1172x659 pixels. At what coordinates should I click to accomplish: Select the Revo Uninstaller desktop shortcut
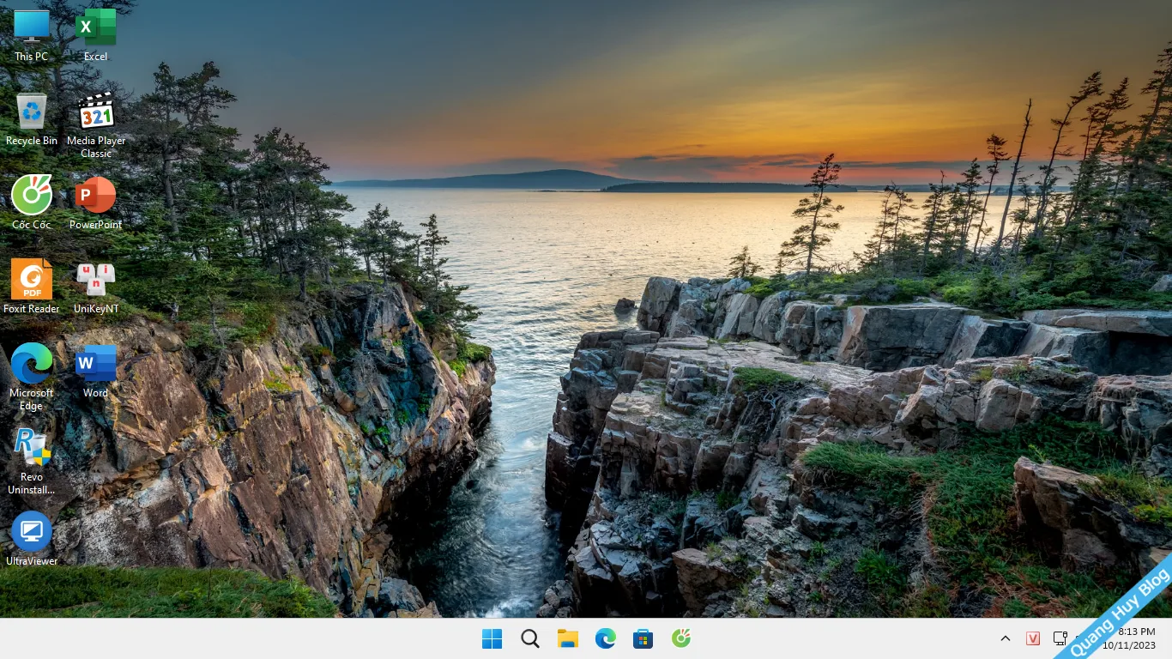pyautogui.click(x=32, y=462)
